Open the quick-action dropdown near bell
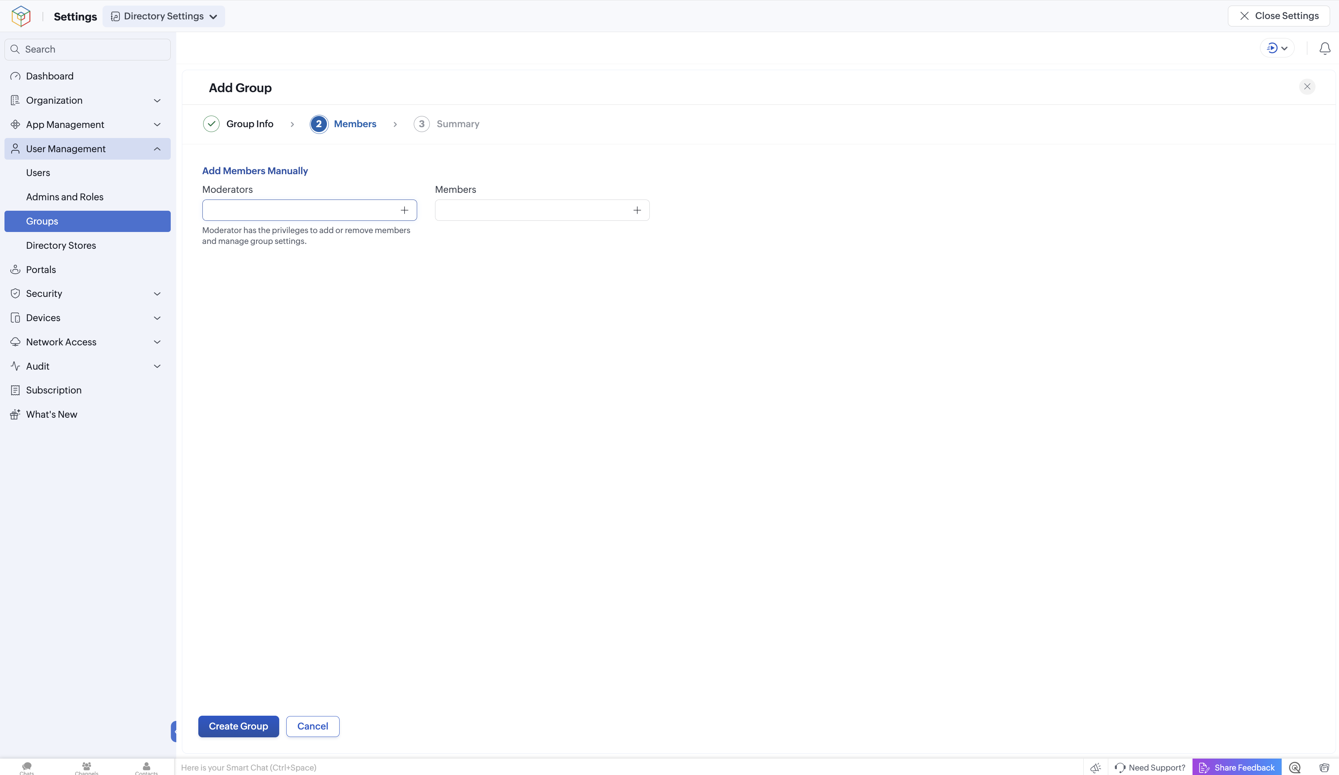1339x775 pixels. pos(1277,48)
